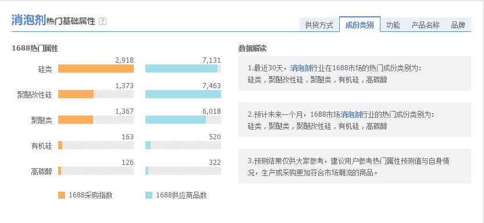Click the value 1,373

[124, 86]
